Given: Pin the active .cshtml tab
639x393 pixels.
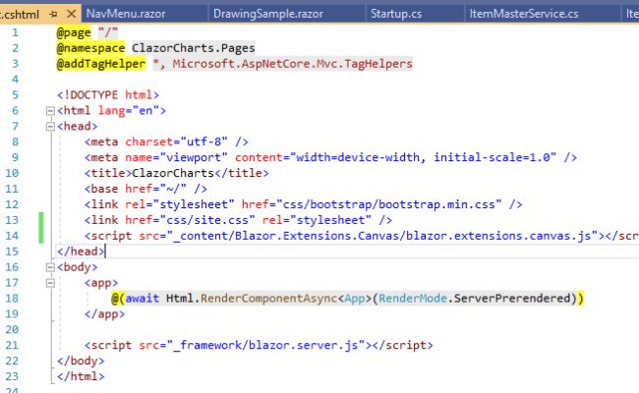Looking at the screenshot, I should coord(53,15).
